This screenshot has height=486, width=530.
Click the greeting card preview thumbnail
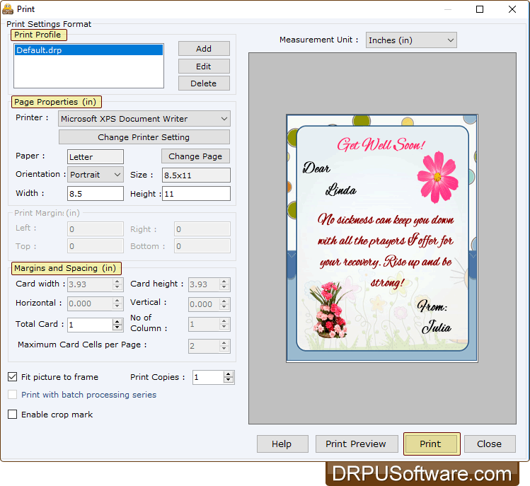(382, 238)
